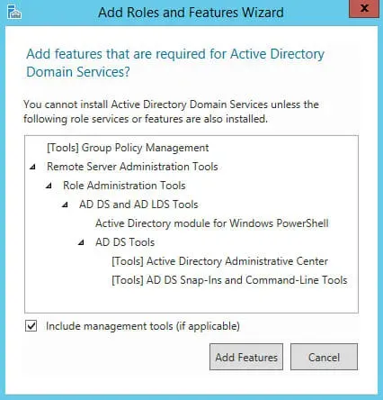Viewport: 383px width, 400px height.
Task: Collapse AD DS and AD LDS Tools node
Action: [65, 205]
